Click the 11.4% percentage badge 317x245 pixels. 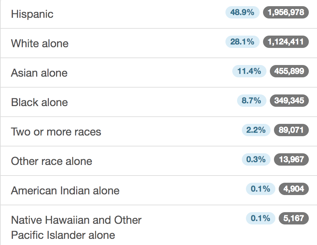pyautogui.click(x=249, y=71)
